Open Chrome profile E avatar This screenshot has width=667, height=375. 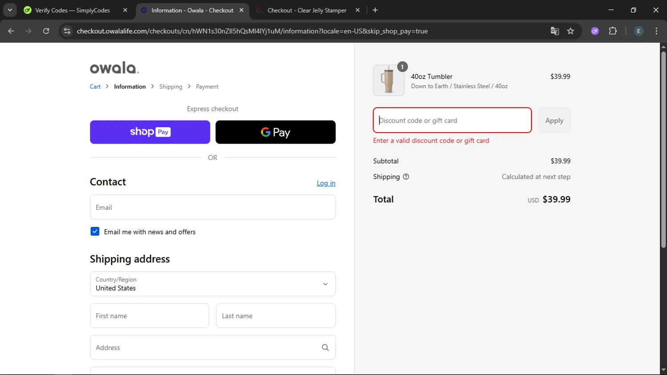[639, 31]
